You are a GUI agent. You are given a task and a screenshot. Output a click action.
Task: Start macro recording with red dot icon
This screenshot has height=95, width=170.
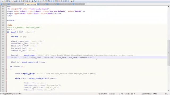click(x=59, y=1)
